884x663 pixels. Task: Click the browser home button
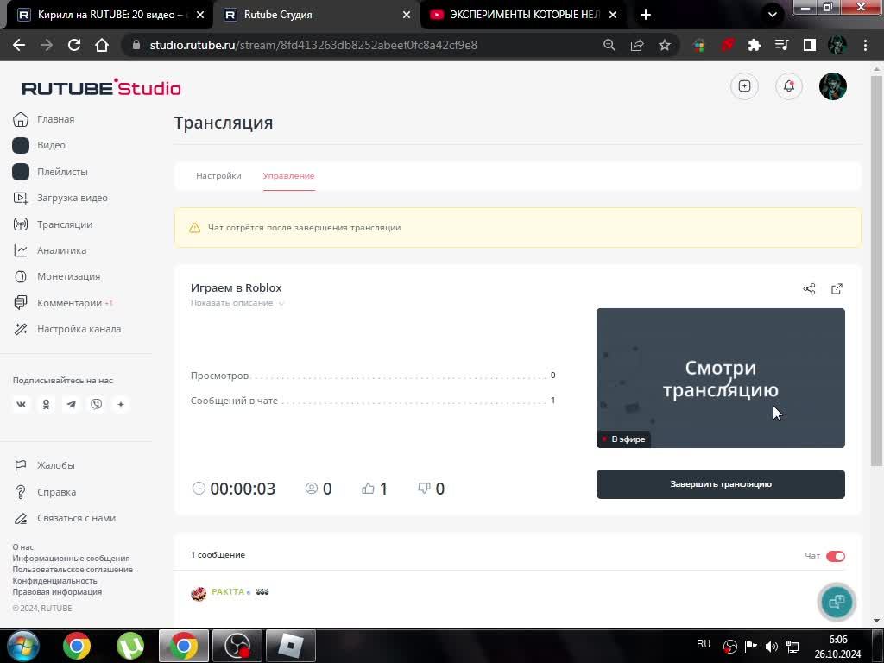tap(102, 45)
